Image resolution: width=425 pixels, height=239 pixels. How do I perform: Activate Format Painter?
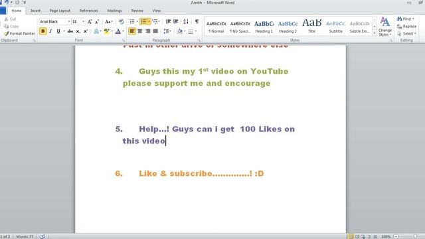tap(19, 34)
